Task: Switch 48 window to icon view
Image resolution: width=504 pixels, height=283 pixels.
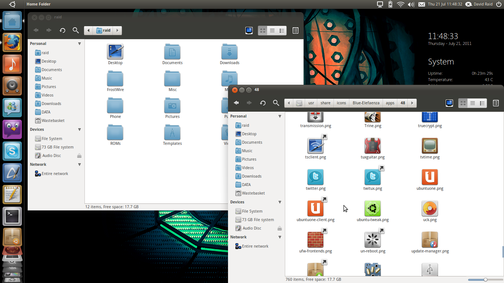Action: [463, 103]
